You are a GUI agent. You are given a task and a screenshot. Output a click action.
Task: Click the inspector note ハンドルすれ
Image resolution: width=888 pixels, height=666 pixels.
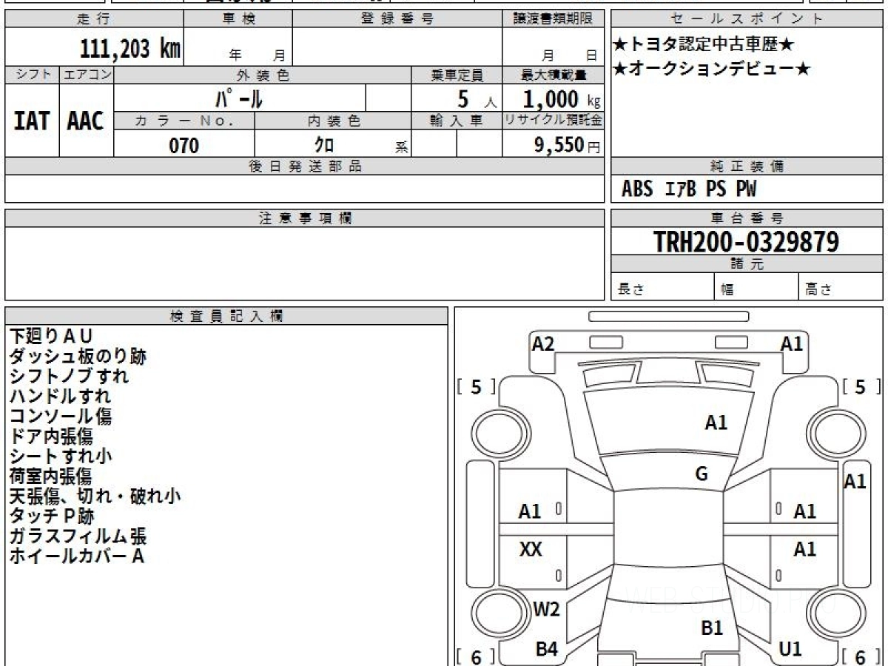pyautogui.click(x=60, y=396)
